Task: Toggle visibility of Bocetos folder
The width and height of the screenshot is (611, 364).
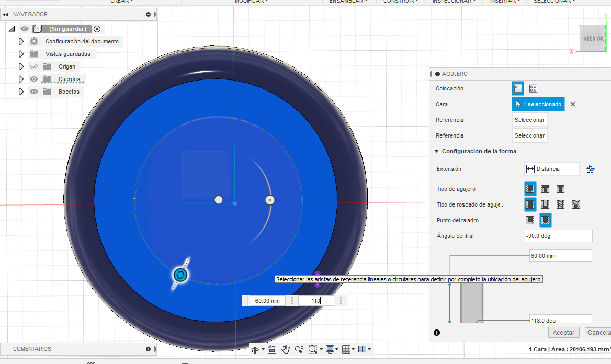Action: (34, 92)
